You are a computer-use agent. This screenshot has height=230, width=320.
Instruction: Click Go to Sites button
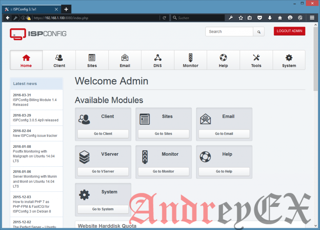click(164, 134)
